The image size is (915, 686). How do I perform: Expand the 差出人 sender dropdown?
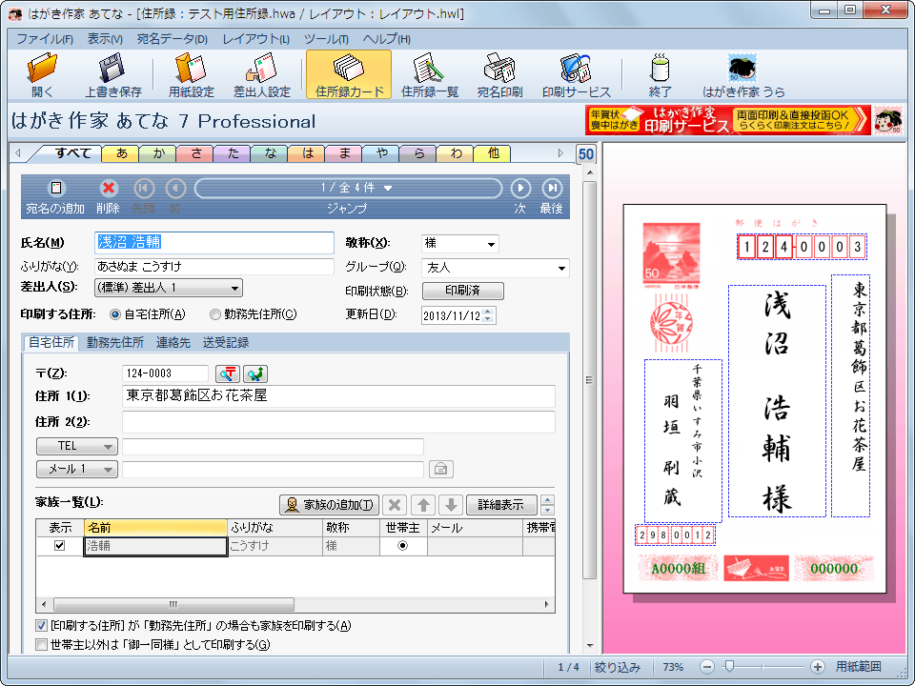[x=168, y=288]
